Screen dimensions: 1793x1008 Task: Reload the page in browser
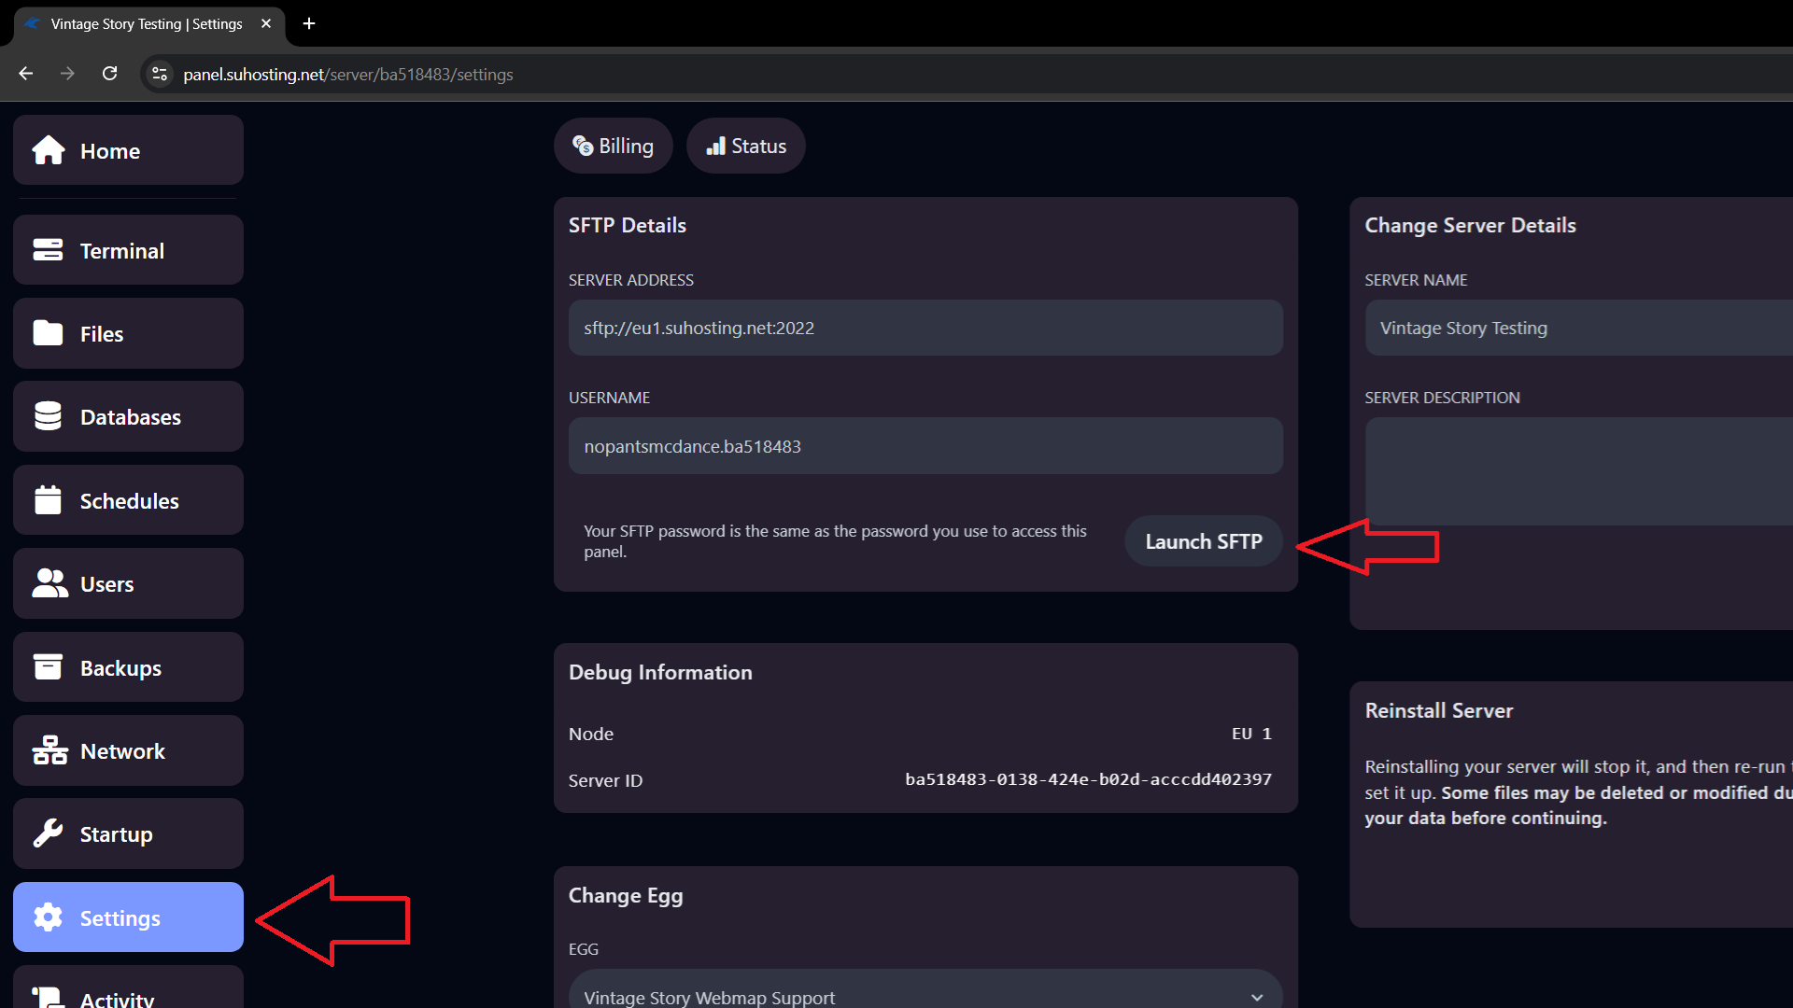[x=109, y=74]
